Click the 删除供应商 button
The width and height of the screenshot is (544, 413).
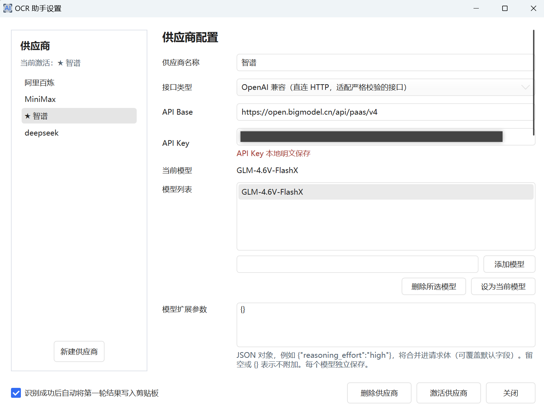(379, 393)
